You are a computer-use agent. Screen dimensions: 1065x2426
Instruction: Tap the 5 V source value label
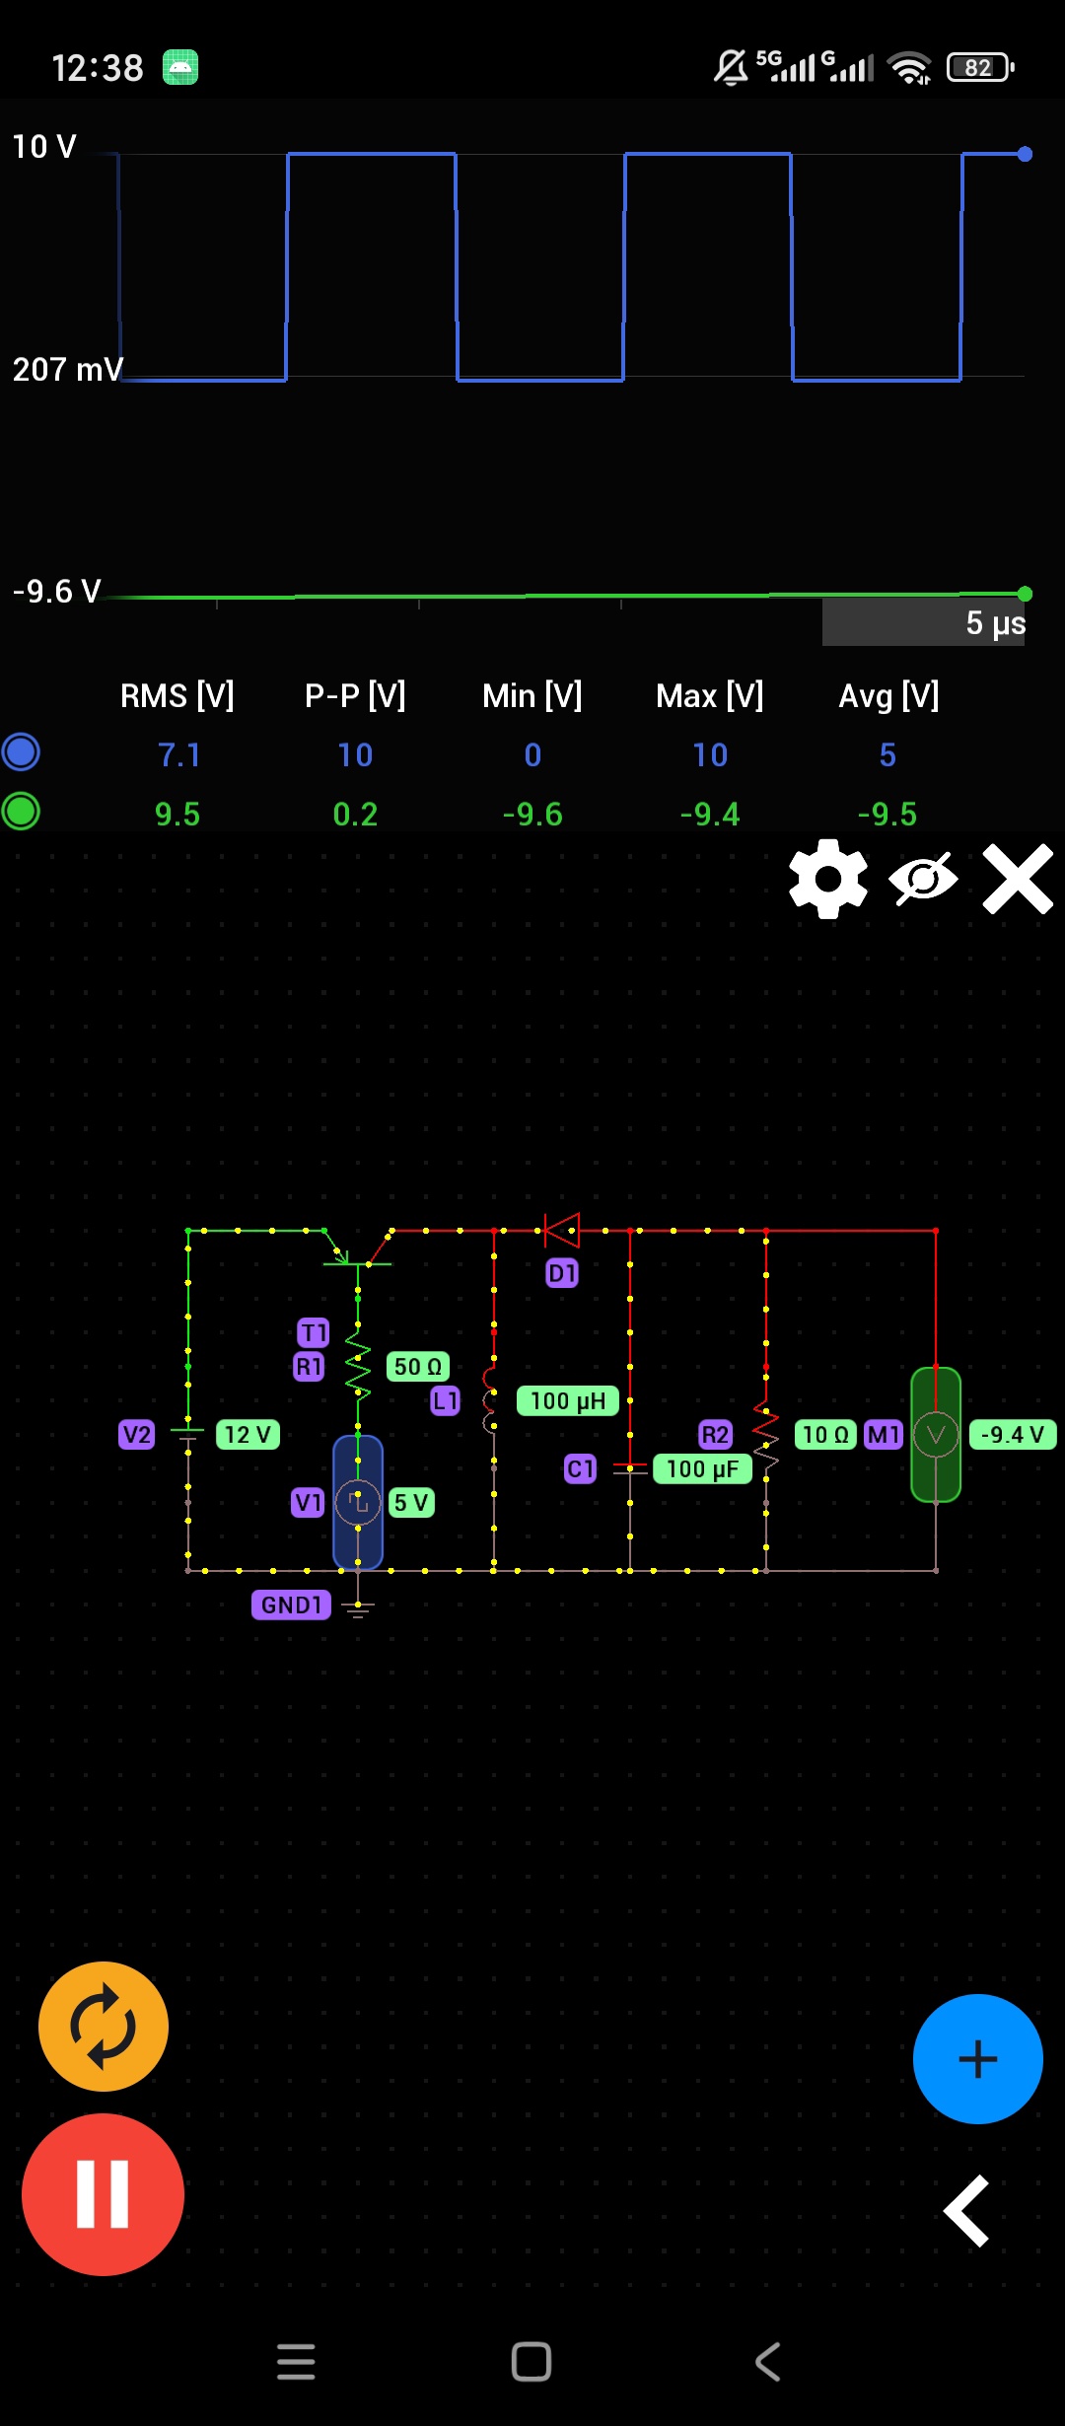tap(411, 1503)
